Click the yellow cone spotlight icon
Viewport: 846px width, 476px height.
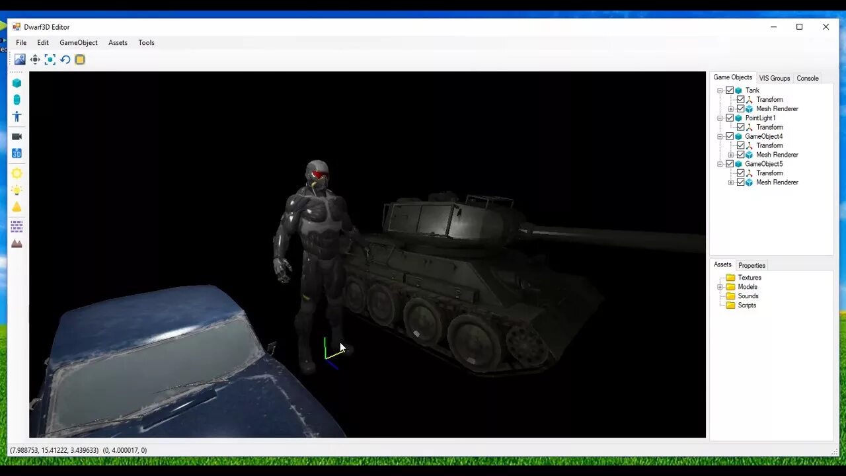(17, 208)
